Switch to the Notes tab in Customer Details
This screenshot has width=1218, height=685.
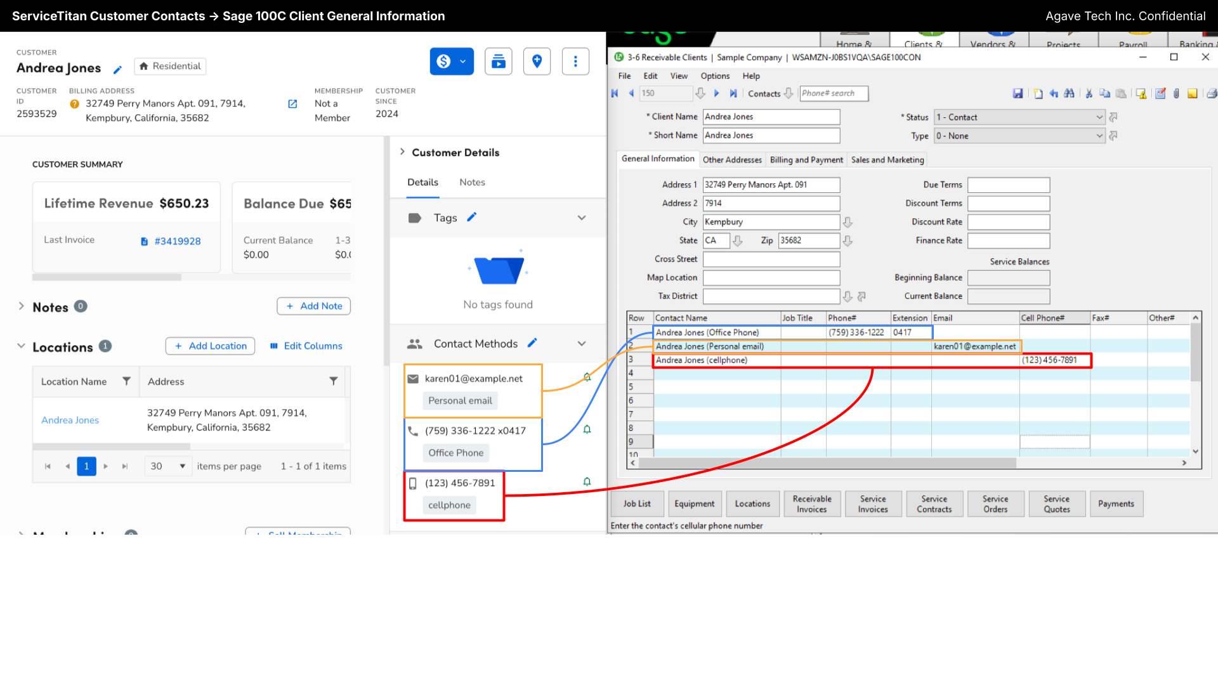(472, 182)
